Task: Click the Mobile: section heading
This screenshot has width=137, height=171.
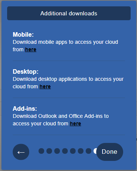Action: 23,34
